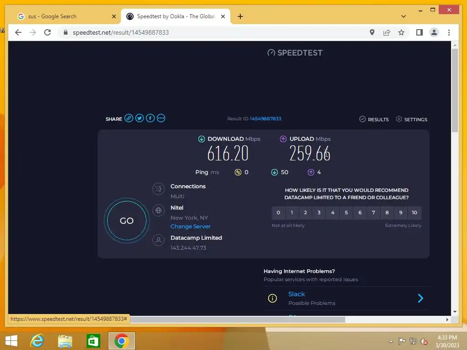
Task: Rate recommendation score 1
Action: point(292,212)
